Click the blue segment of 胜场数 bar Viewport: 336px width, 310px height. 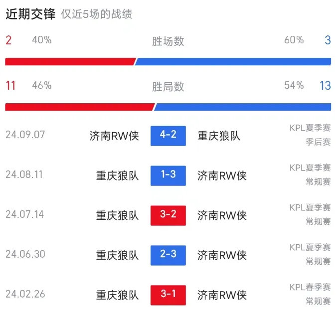(233, 61)
